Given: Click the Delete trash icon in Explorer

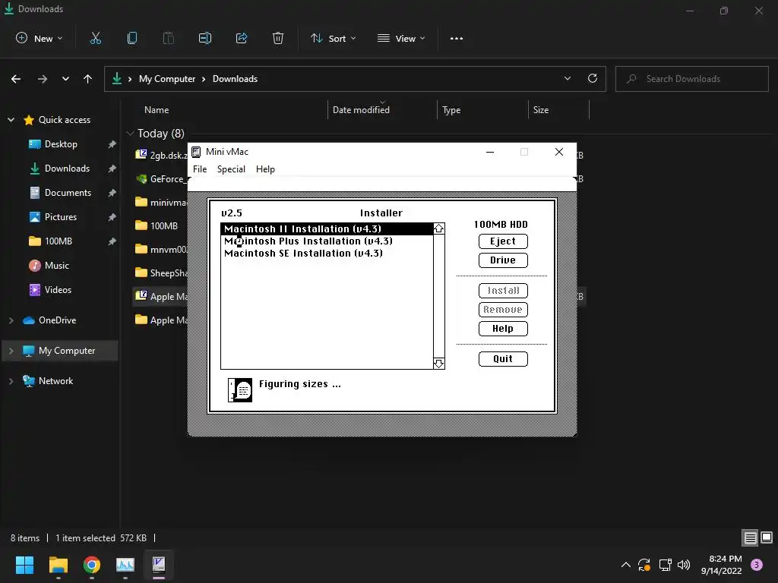Looking at the screenshot, I should (278, 38).
